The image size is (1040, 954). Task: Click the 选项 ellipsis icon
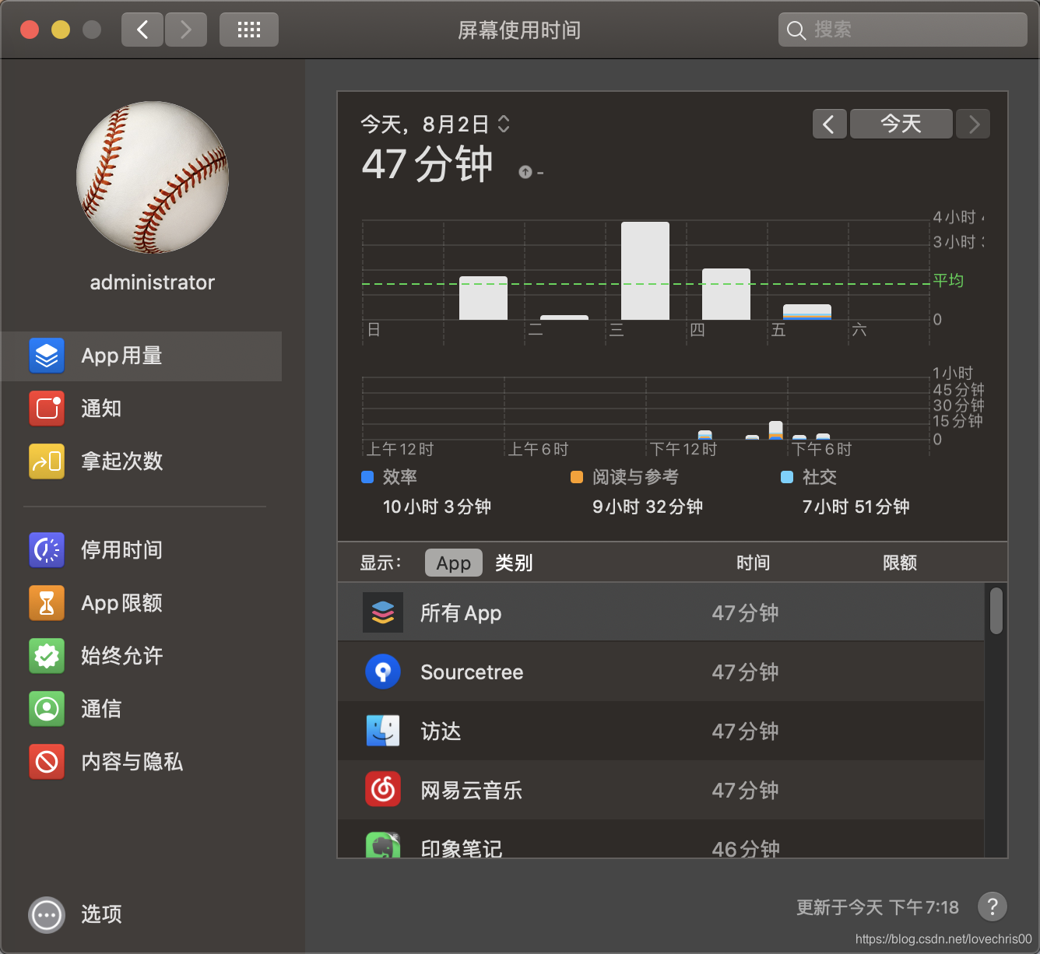[x=47, y=915]
